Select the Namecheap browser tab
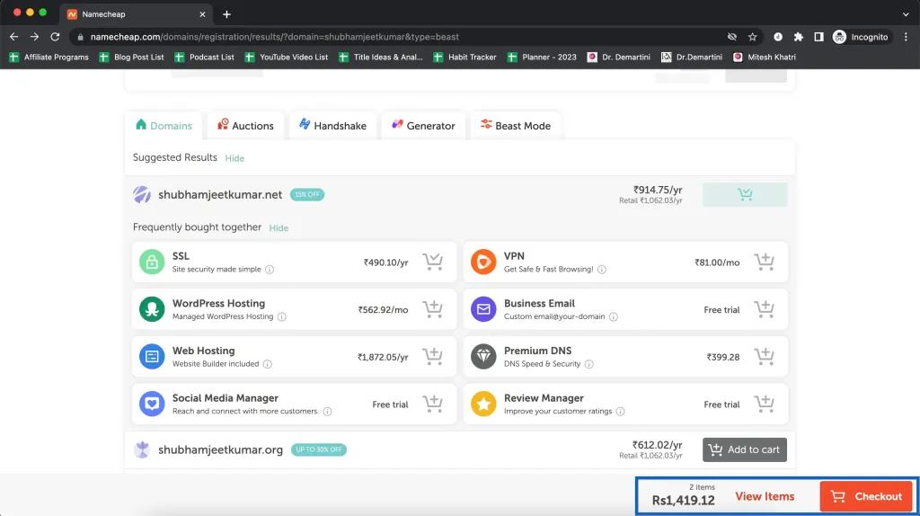 tap(135, 14)
